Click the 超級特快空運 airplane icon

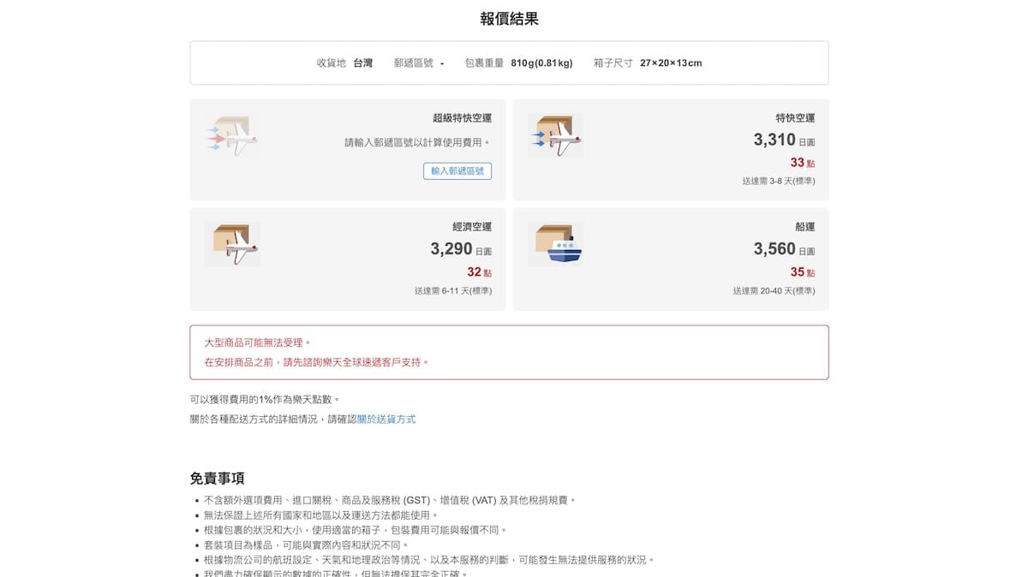pyautogui.click(x=231, y=135)
